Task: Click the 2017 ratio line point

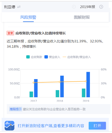Action: tap(33, 83)
